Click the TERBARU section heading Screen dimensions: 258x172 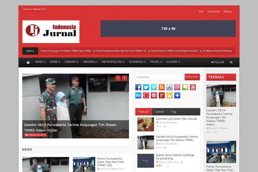(x=221, y=77)
